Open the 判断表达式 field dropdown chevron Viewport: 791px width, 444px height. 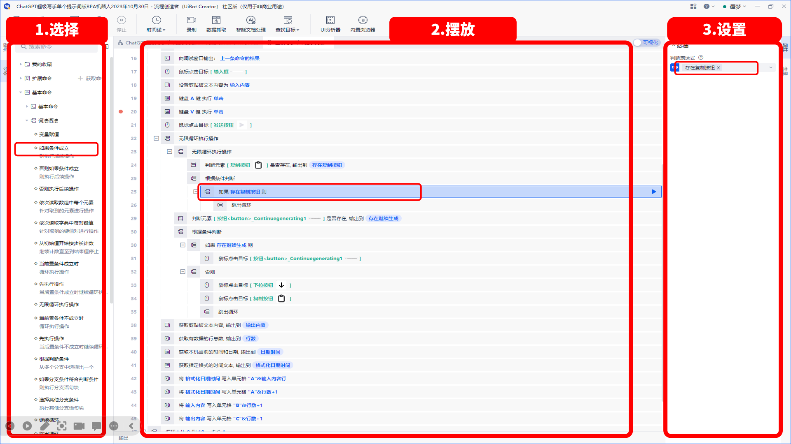tap(771, 67)
